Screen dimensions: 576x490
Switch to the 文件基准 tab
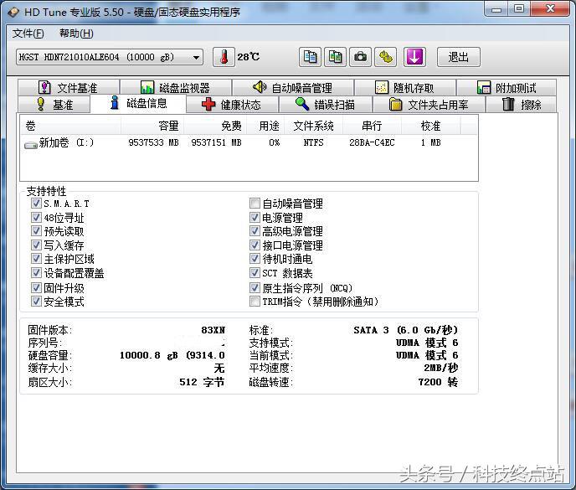pos(69,87)
